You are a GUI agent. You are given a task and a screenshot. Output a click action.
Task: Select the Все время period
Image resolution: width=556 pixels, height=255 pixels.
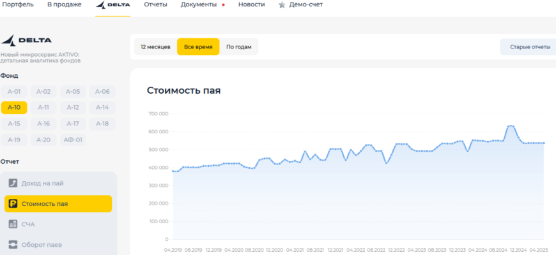pos(198,47)
